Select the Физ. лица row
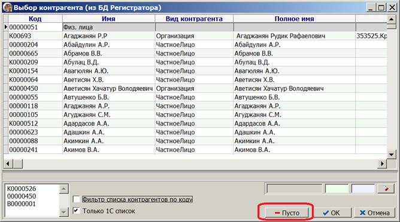Image resolution: width=400 pixels, height=222 pixels. click(195, 27)
